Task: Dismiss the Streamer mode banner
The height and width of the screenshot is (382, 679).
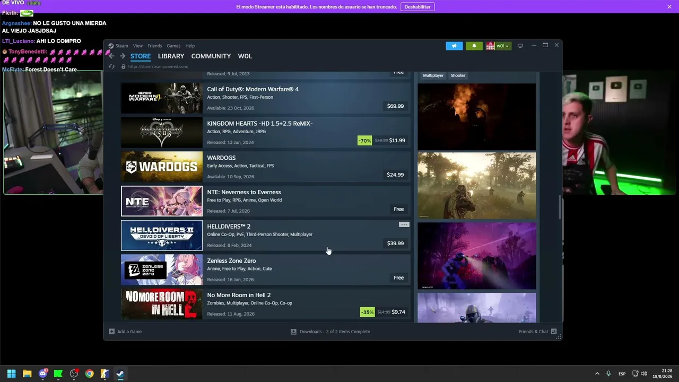Action: click(669, 6)
